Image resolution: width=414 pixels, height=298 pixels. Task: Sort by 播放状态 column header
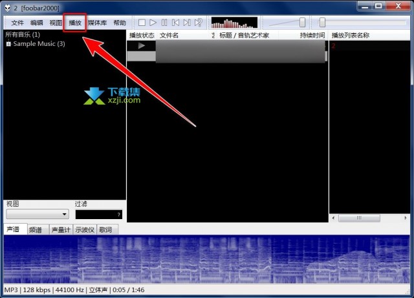(142, 36)
